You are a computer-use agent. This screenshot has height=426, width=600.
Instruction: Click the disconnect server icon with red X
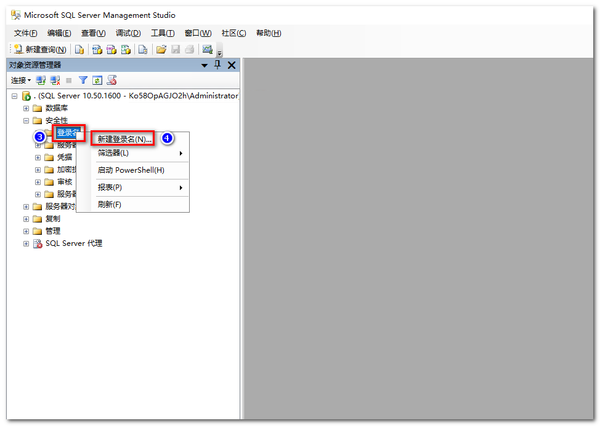pyautogui.click(x=55, y=81)
